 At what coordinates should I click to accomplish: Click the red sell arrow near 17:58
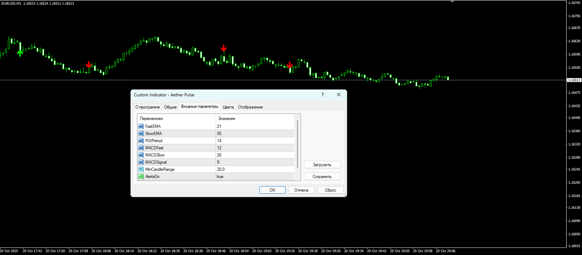coord(89,64)
